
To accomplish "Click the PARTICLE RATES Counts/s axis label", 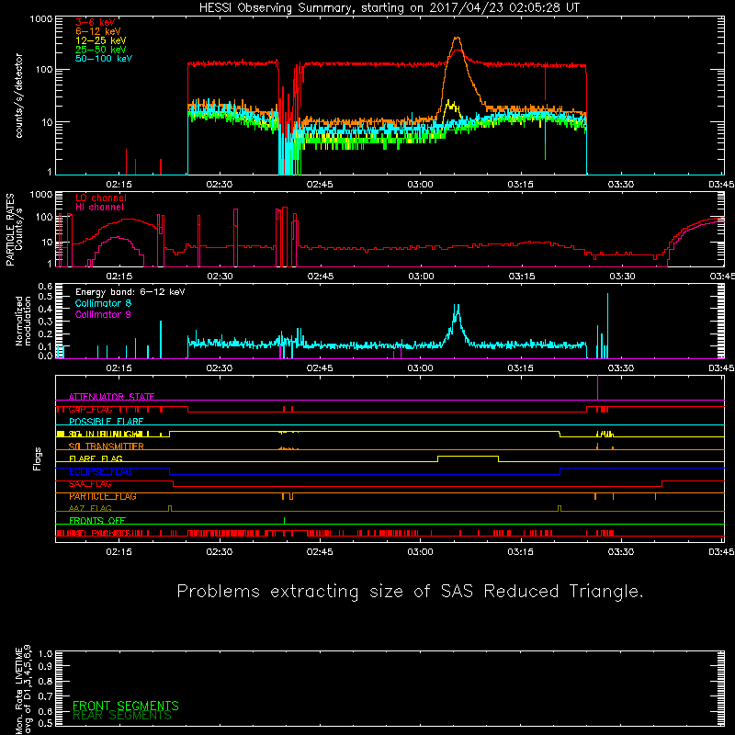I will tap(15, 230).
